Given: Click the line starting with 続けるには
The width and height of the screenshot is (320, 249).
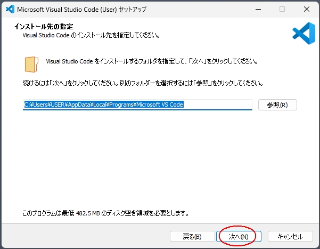Looking at the screenshot, I should [x=142, y=84].
